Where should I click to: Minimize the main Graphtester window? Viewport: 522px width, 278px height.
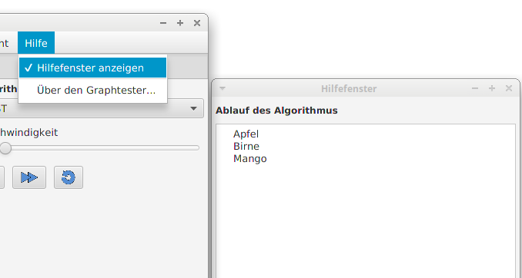point(163,23)
